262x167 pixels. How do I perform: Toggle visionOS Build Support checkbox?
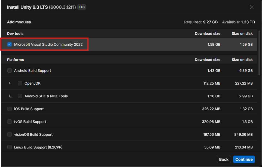10,134
